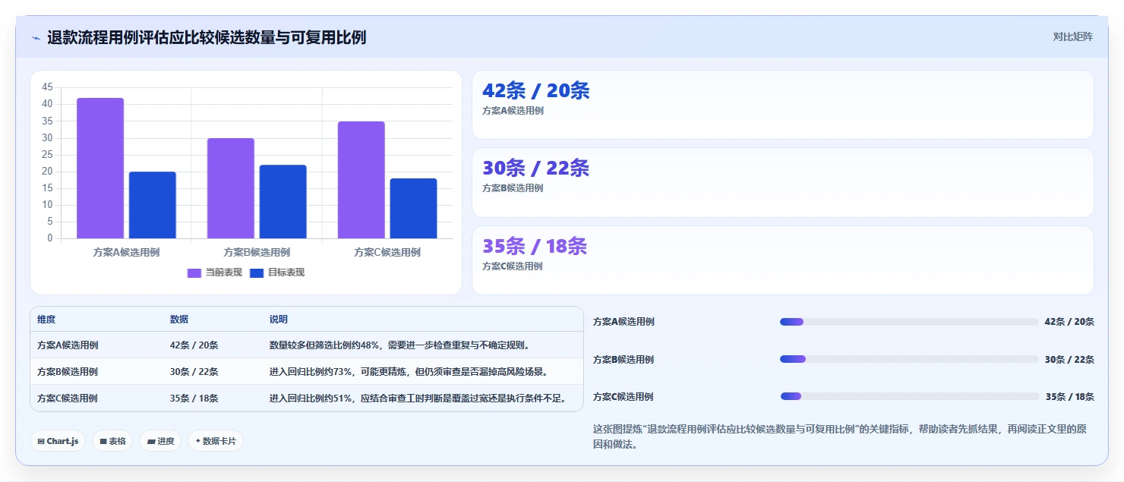Viewport: 1124px width, 482px height.
Task: Click the description mentioning 回归比例约51%
Action: pos(417,399)
